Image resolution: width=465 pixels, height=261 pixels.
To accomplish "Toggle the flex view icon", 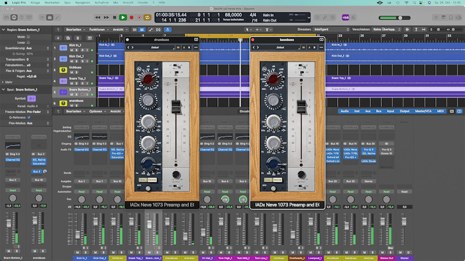I will [158, 30].
